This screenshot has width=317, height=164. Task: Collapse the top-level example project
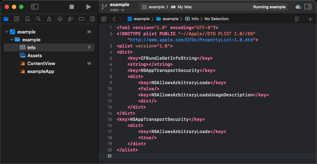[7, 32]
